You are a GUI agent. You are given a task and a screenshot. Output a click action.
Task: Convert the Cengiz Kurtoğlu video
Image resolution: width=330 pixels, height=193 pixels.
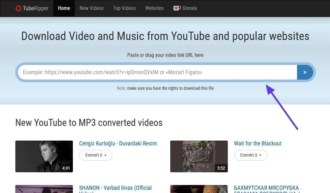click(96, 155)
